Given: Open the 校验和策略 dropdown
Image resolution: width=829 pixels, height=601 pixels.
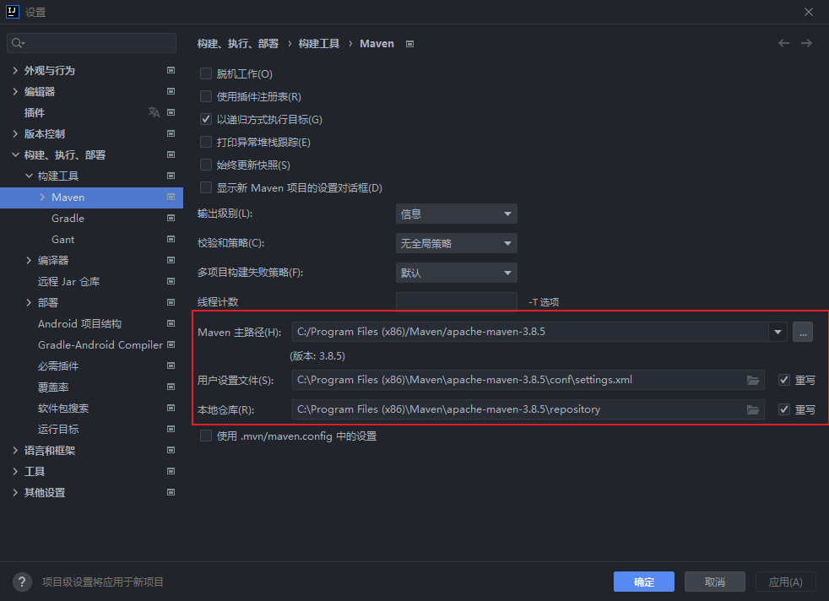Looking at the screenshot, I should tap(456, 243).
